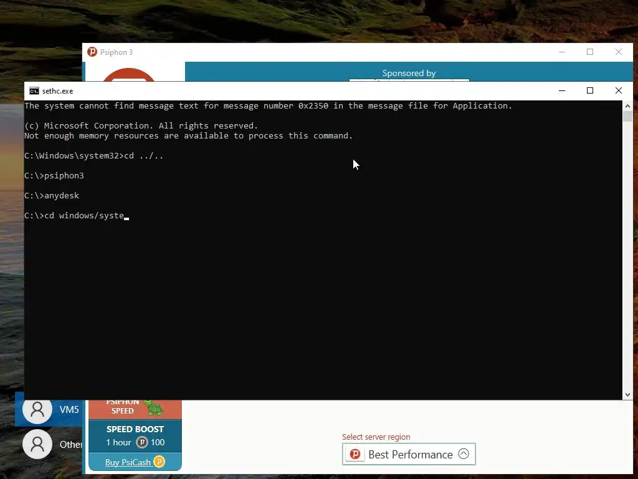Click the console vertical scrollbar thumb
Viewport: 638px width, 479px height.
click(x=627, y=117)
